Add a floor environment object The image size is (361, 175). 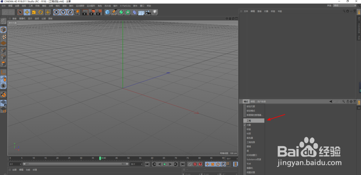[x=141, y=12]
